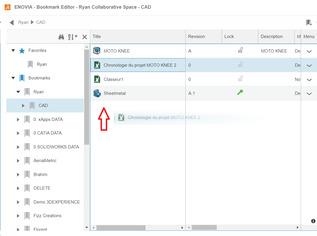Click the Menu column header
317x236 pixels.
tap(309, 37)
